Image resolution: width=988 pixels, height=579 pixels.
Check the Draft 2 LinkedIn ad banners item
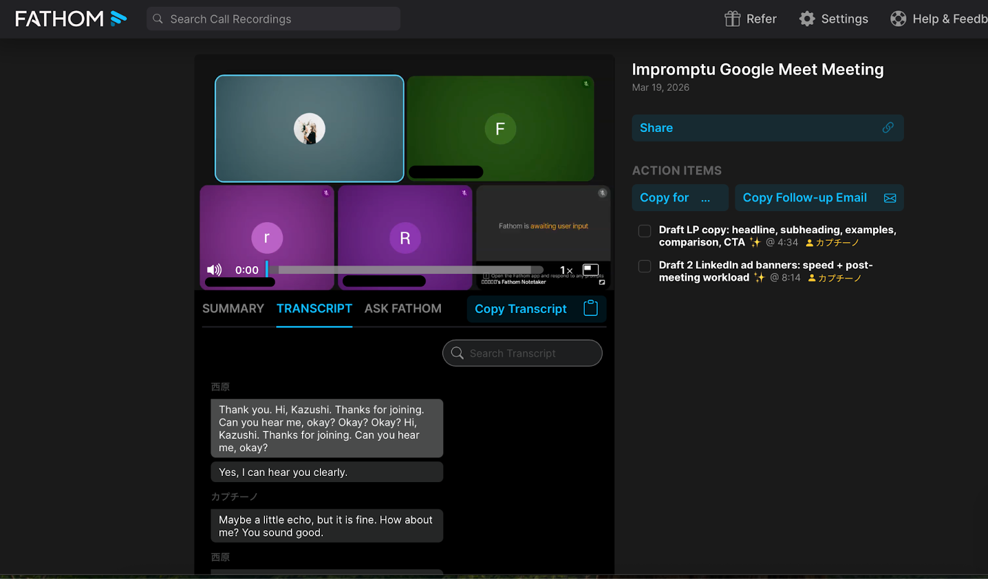[645, 266]
